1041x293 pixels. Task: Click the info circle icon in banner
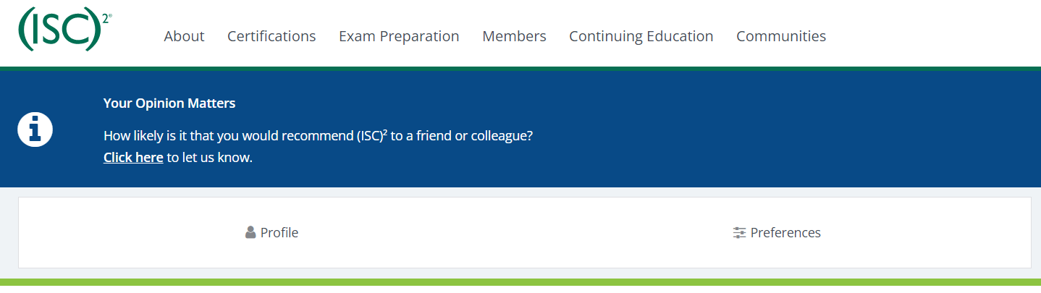pos(35,130)
